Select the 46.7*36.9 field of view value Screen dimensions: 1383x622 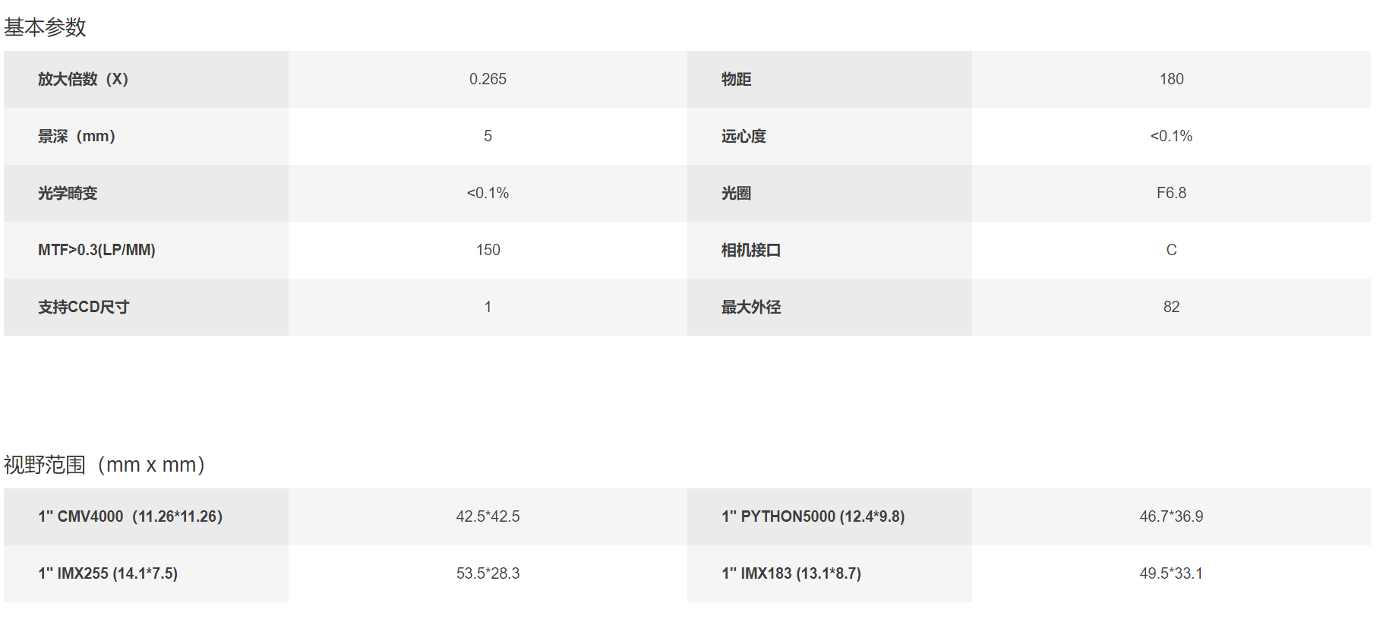(x=1171, y=516)
